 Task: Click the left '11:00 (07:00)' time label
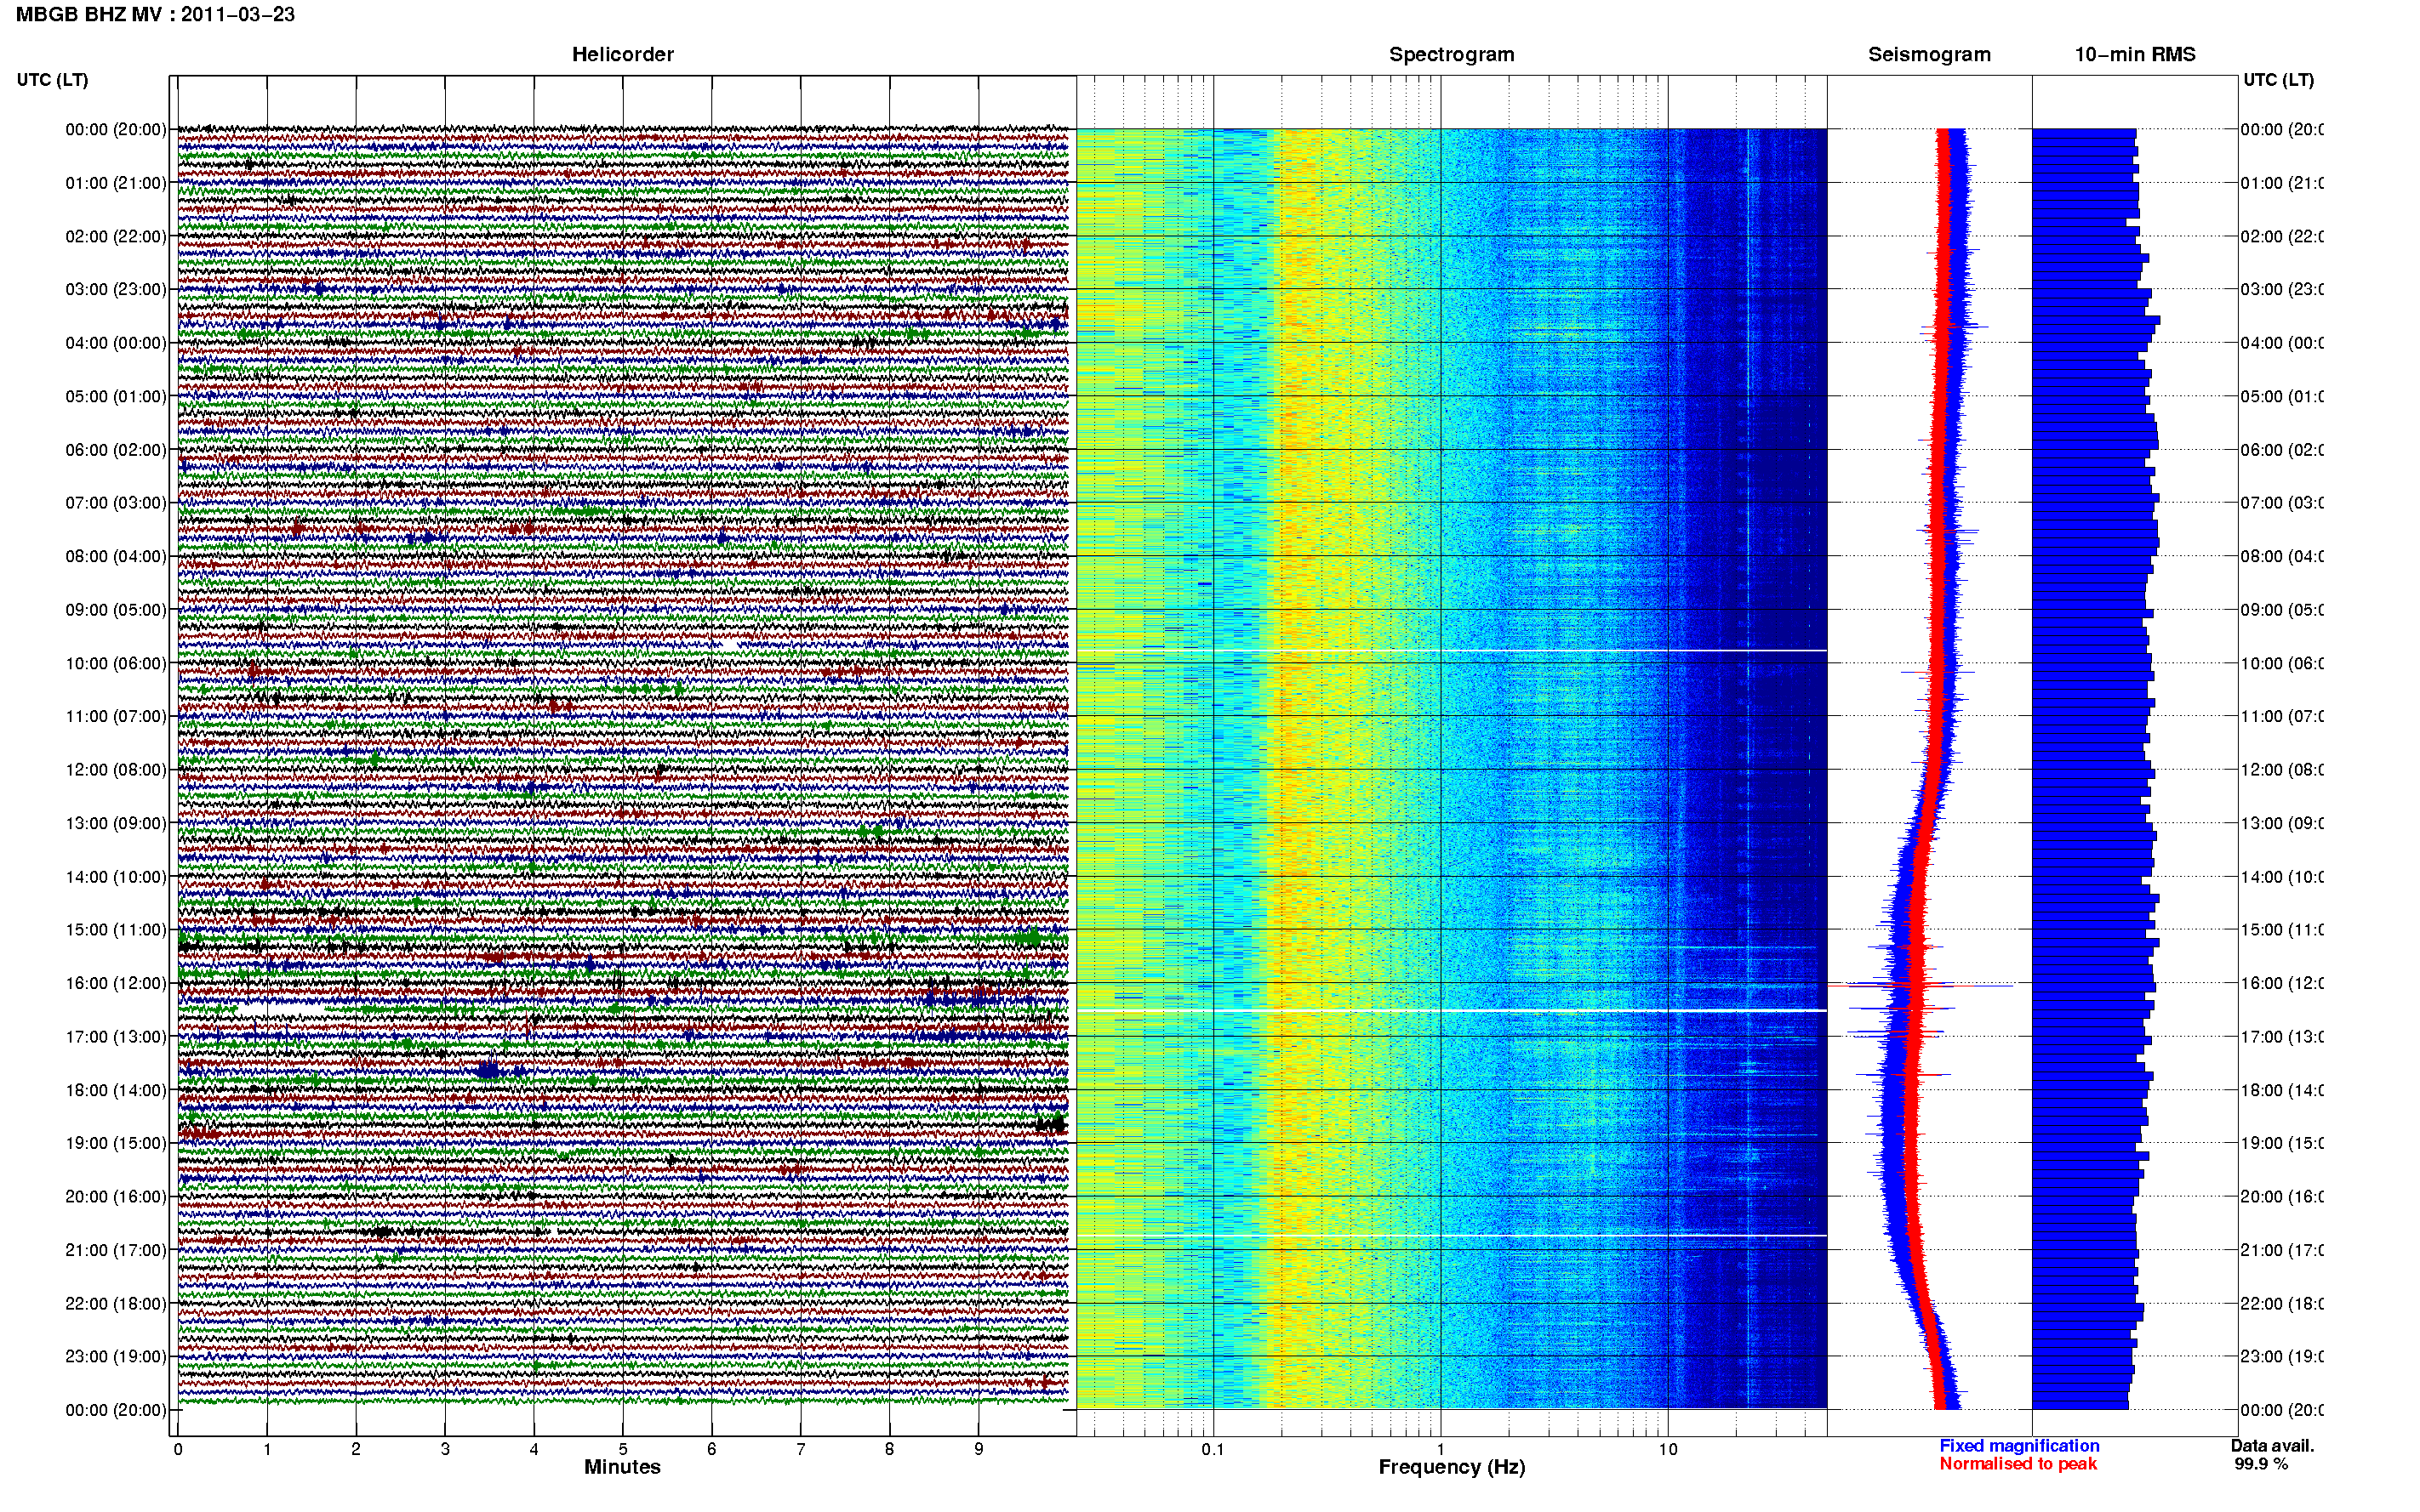coord(116,716)
